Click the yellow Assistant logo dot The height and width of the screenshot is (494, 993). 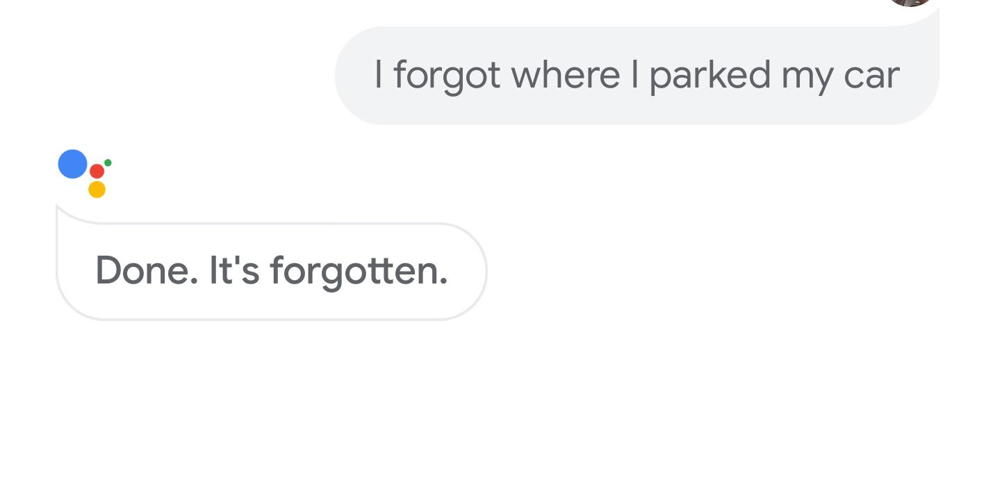click(97, 190)
